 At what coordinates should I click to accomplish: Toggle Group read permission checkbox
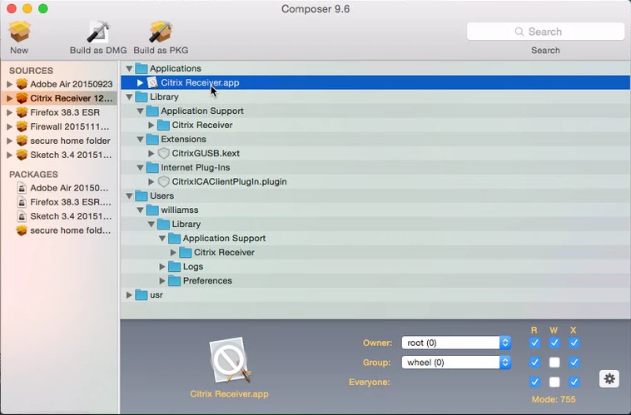[534, 363]
